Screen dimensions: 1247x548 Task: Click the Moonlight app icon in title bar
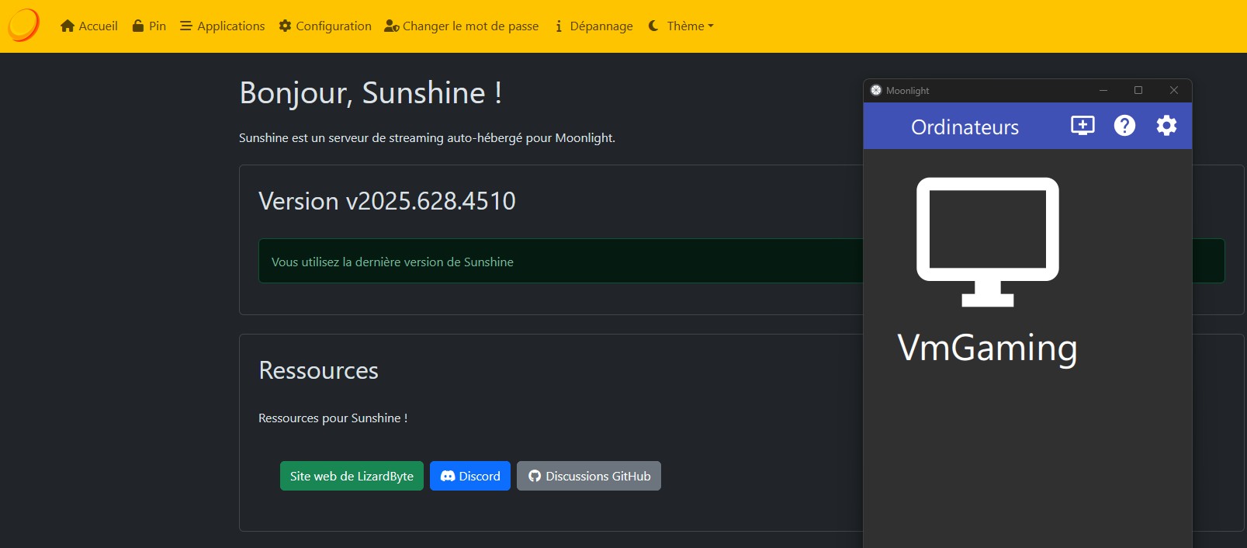pos(876,90)
